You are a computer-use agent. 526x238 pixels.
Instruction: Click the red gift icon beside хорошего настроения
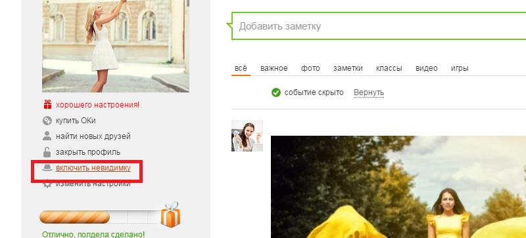(47, 104)
